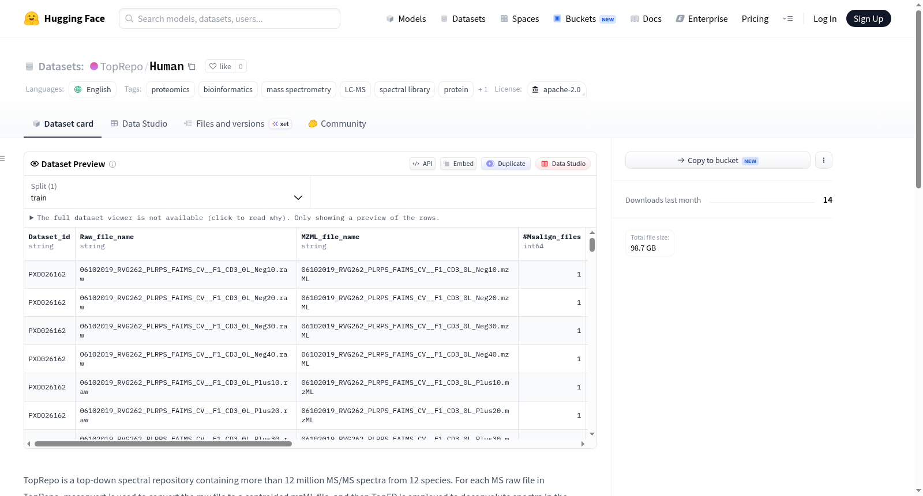
Task: Click the table scroll-right arrow
Action: (x=583, y=444)
